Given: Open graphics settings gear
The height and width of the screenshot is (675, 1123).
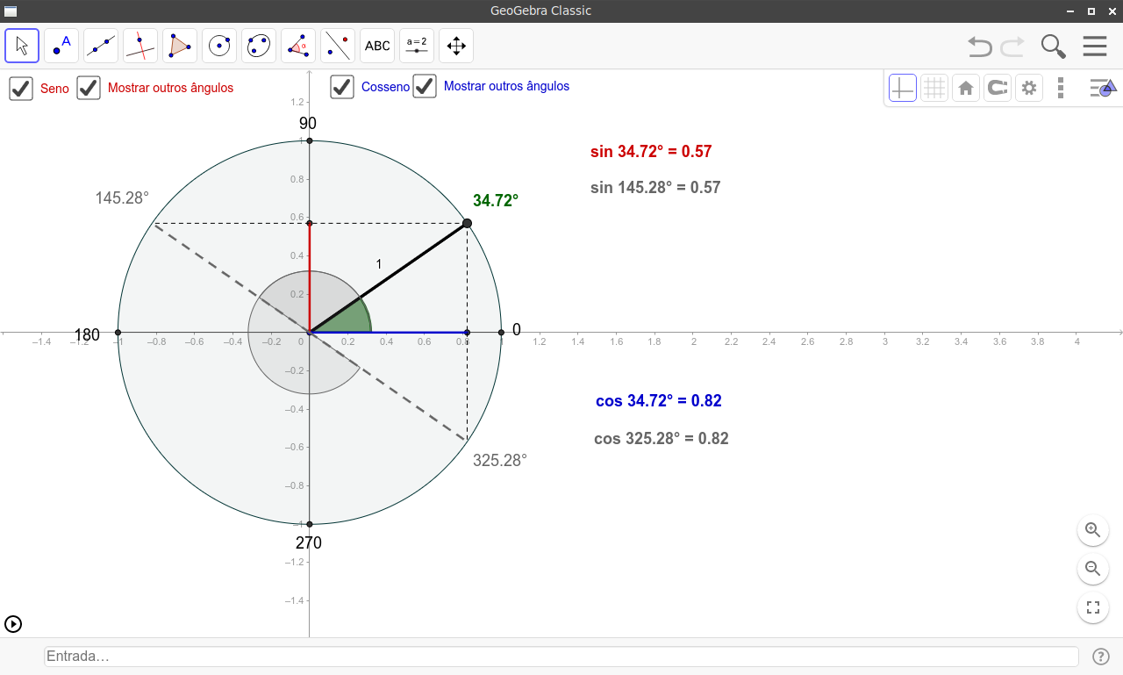Looking at the screenshot, I should pyautogui.click(x=1029, y=88).
